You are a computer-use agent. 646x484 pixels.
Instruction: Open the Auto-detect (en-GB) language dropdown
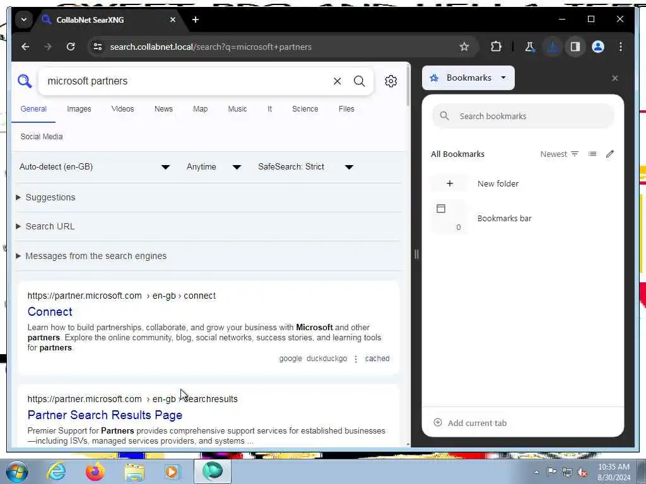[95, 166]
